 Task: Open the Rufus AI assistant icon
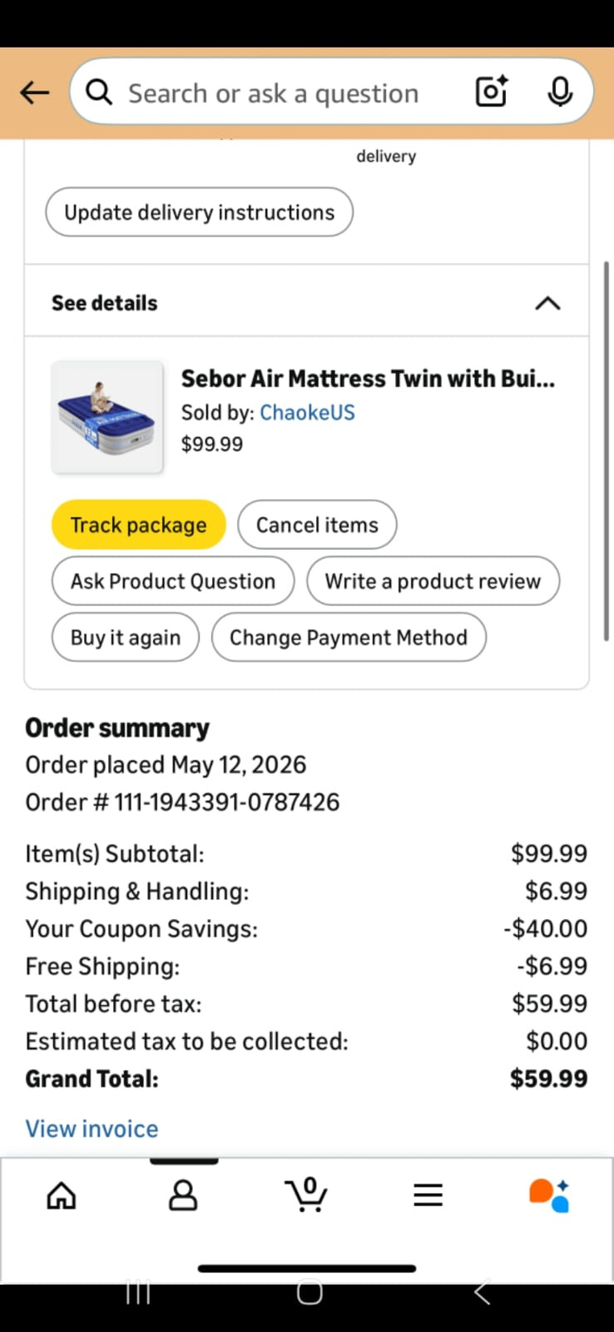[549, 1195]
